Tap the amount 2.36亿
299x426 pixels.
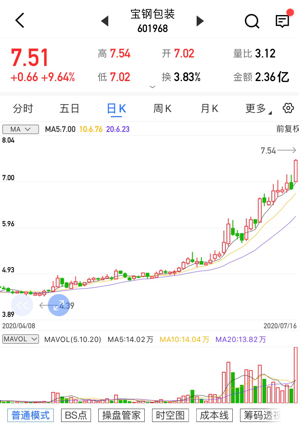[272, 77]
